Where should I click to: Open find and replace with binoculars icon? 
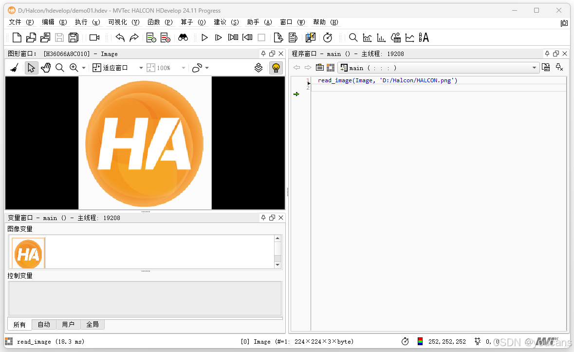click(x=183, y=37)
